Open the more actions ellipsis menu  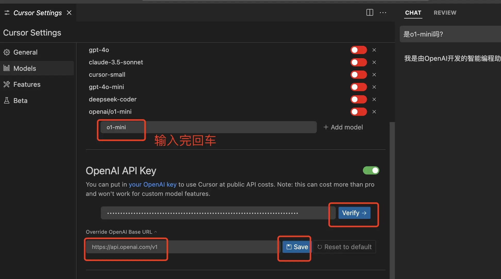(x=383, y=13)
